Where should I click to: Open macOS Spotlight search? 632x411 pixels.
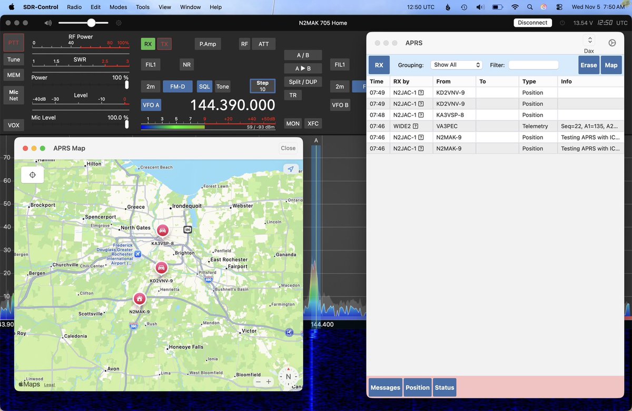coord(529,7)
